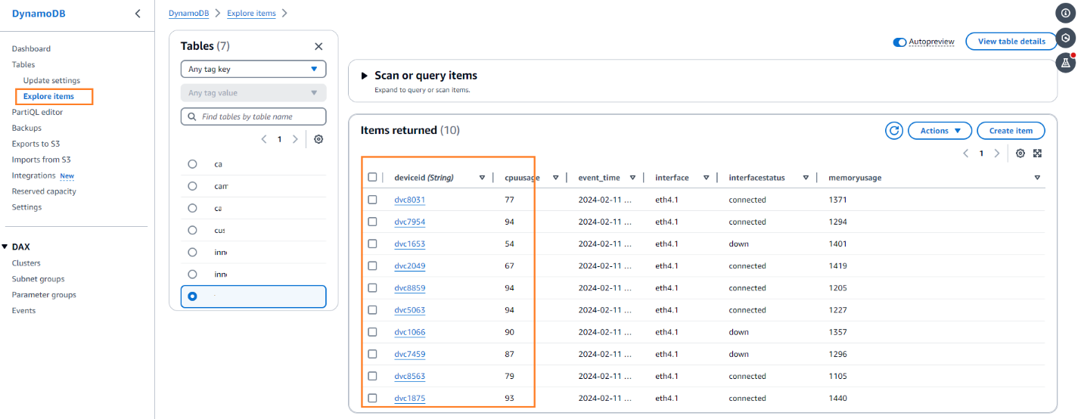Open DAX Parameter groups page

pyautogui.click(x=44, y=295)
